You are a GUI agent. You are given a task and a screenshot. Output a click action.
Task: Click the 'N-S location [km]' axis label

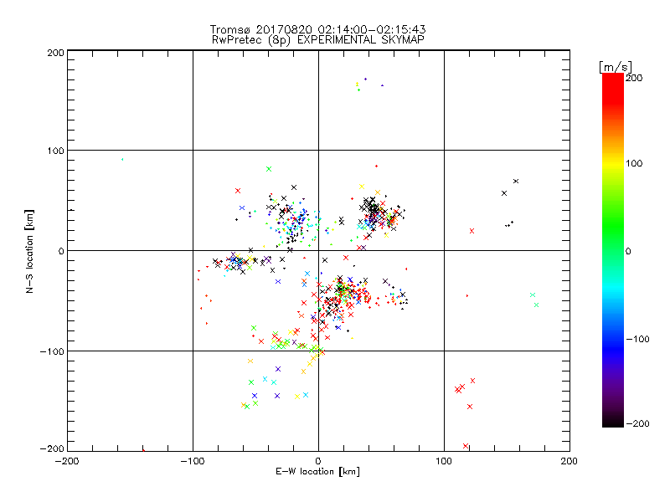tap(29, 252)
